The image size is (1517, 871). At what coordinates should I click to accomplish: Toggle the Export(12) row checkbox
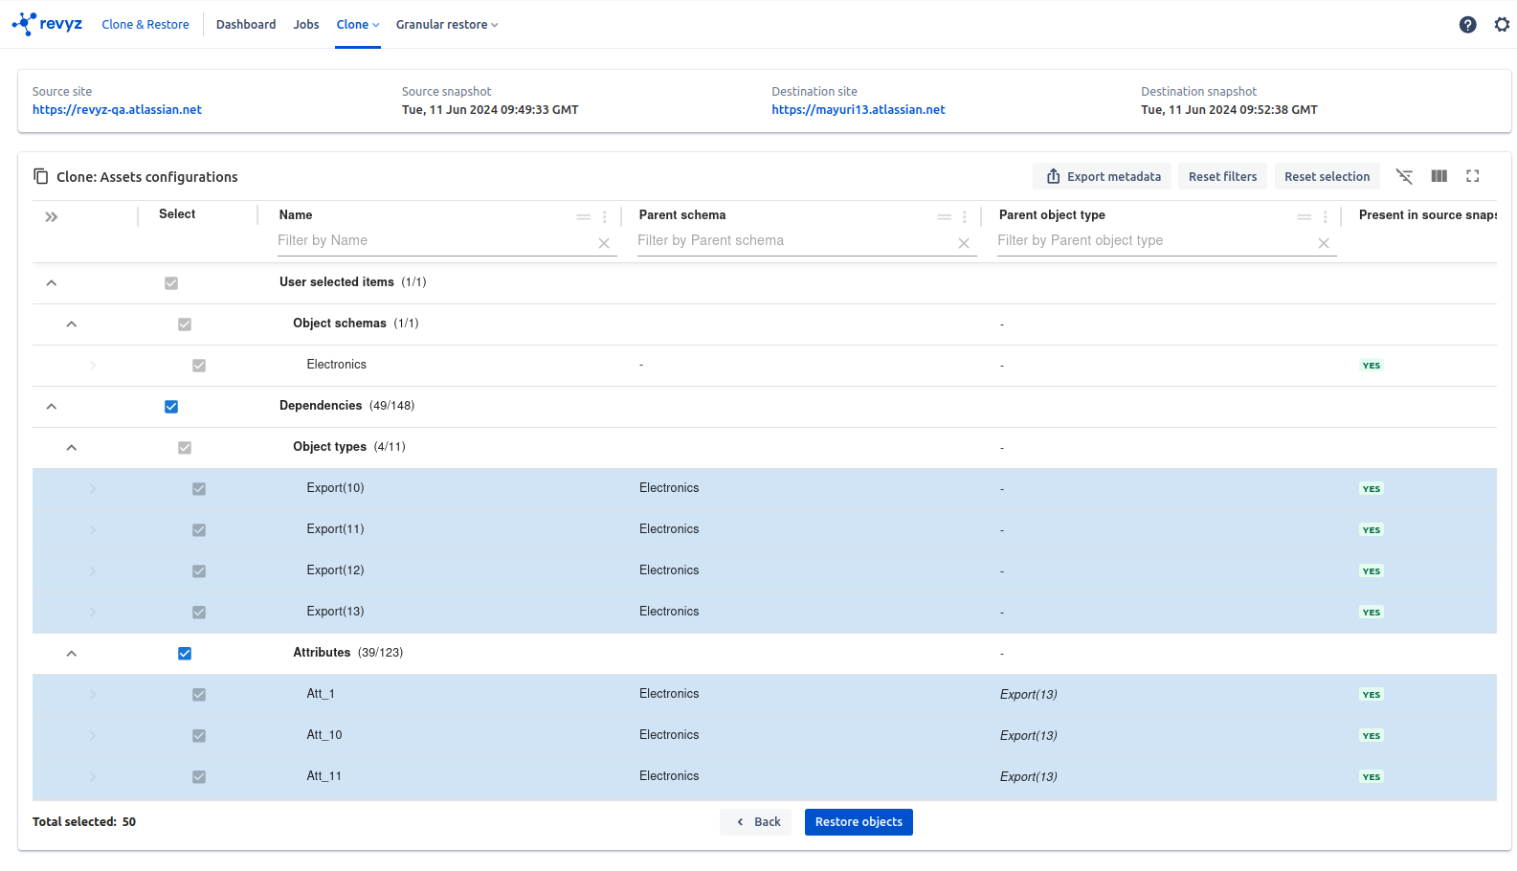[x=199, y=571]
